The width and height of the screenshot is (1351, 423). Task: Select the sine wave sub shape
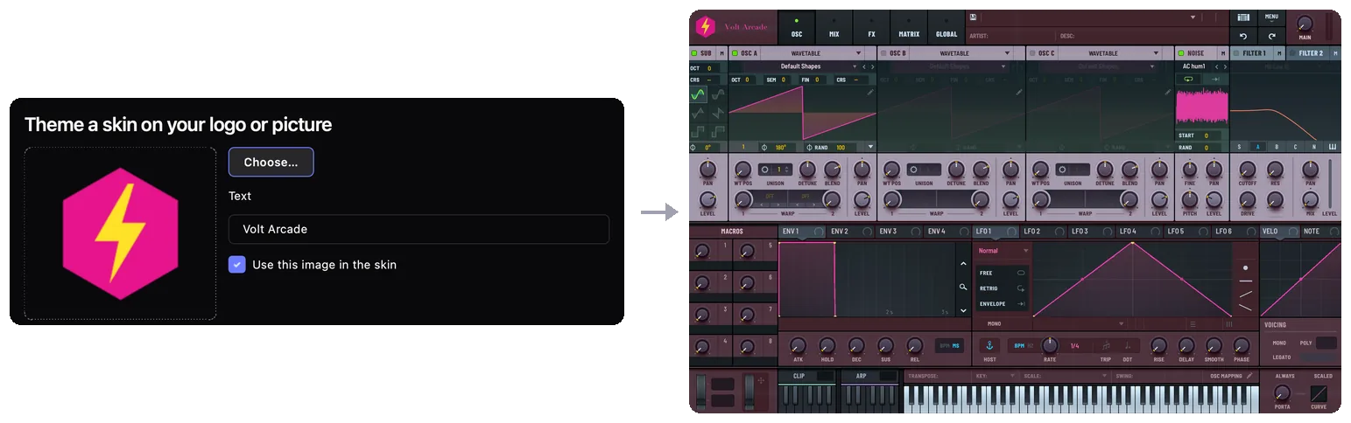coord(698,93)
